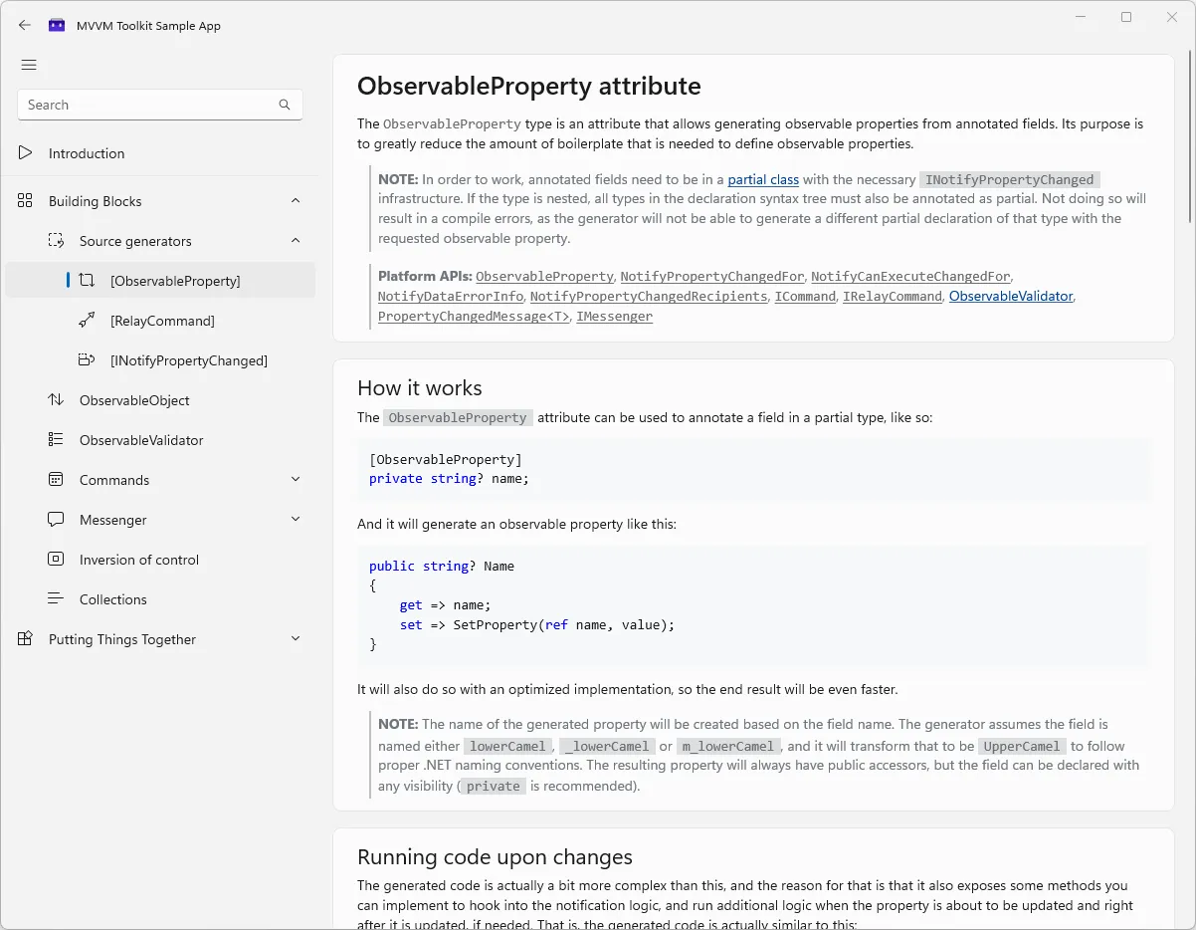This screenshot has height=930, width=1196.
Task: Select the Messenger nav item
Action: 160,520
